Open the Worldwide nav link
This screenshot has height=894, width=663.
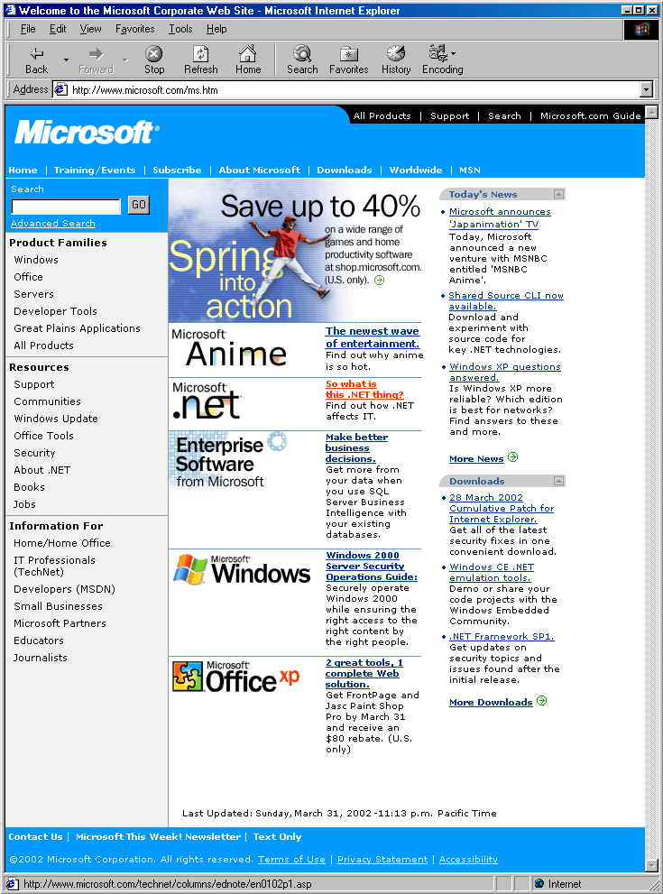pyautogui.click(x=416, y=170)
